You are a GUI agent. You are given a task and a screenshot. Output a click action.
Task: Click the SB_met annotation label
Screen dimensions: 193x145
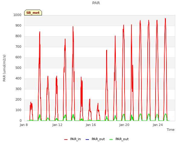[33, 13]
